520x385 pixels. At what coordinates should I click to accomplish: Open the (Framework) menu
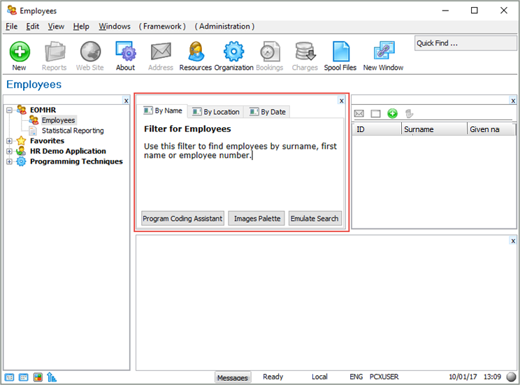click(162, 26)
